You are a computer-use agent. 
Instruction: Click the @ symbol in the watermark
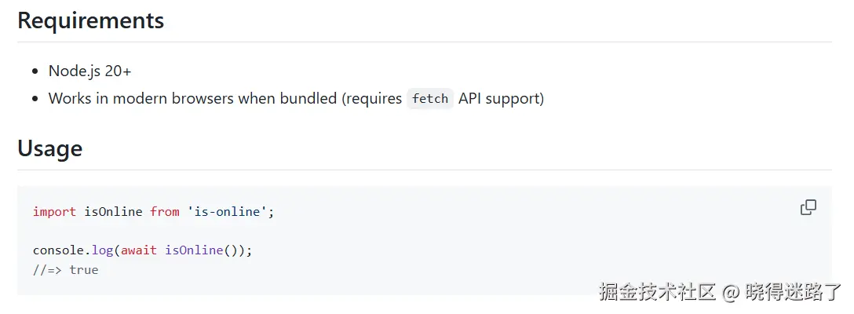click(x=731, y=294)
